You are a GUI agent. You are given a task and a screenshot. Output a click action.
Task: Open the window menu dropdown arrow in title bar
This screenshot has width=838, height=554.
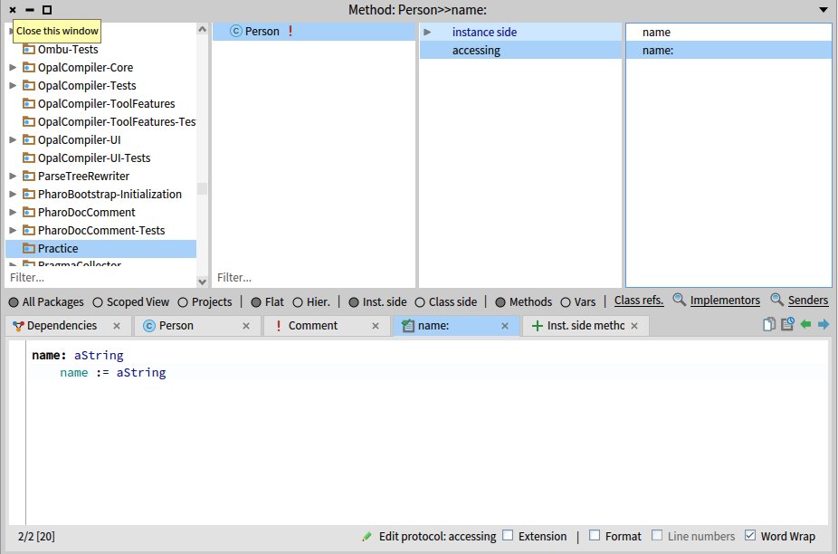pyautogui.click(x=823, y=10)
